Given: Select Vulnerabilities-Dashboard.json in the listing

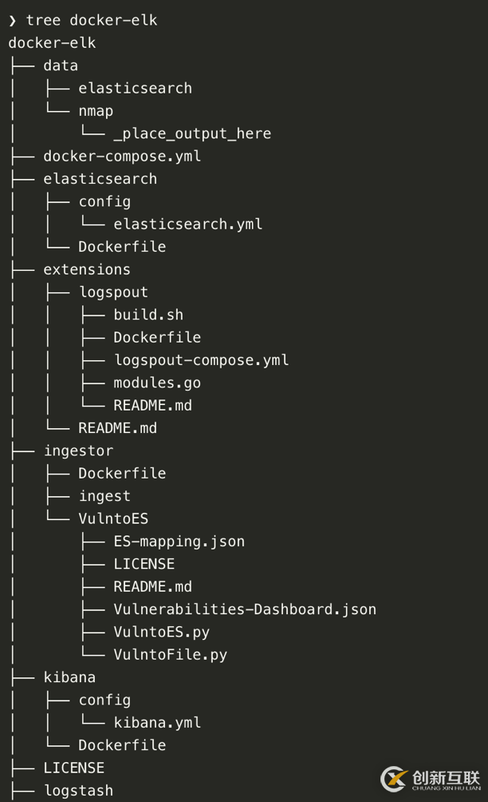Looking at the screenshot, I should [x=245, y=609].
